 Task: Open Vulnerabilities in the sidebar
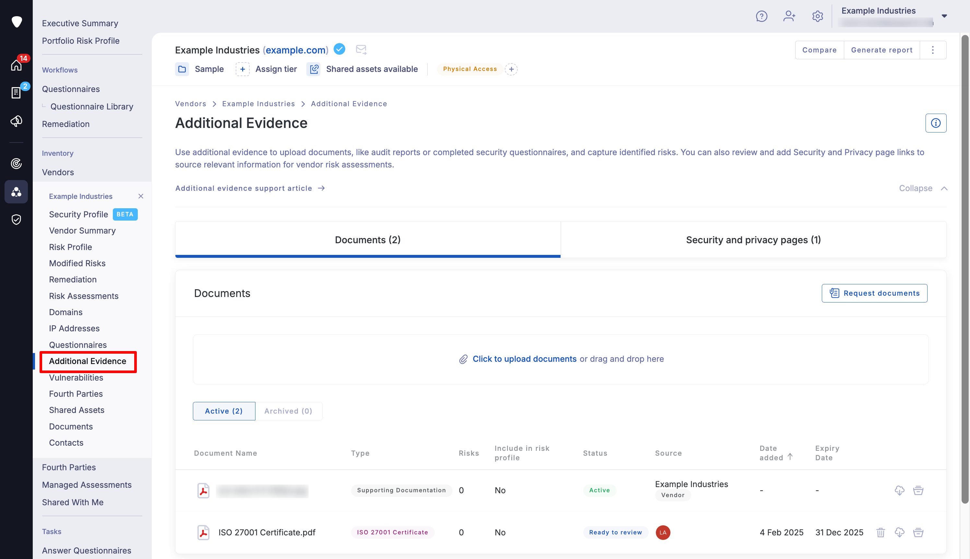tap(76, 377)
